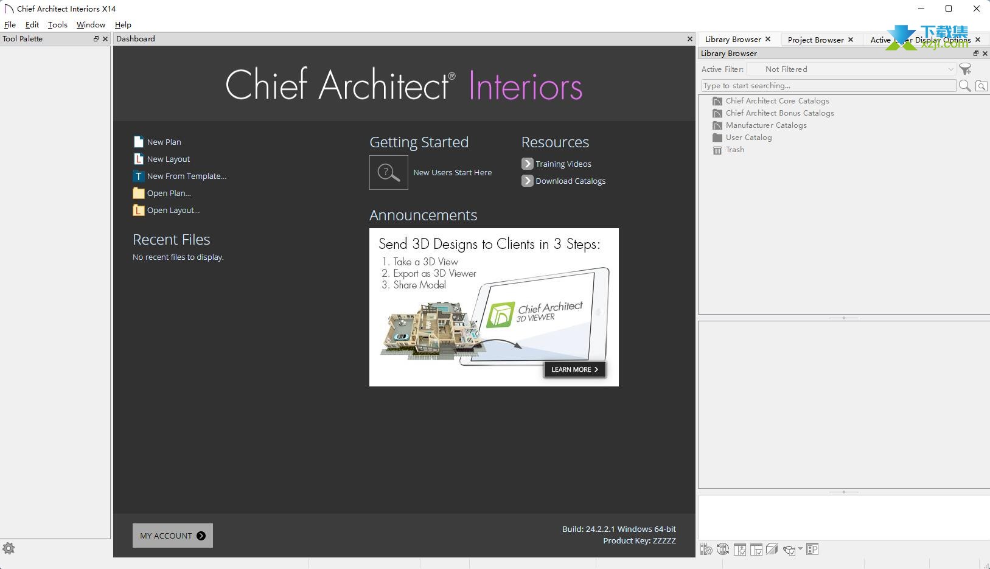Click the magnifying glass search icon in Library Browser
Viewport: 990px width, 569px height.
964,86
